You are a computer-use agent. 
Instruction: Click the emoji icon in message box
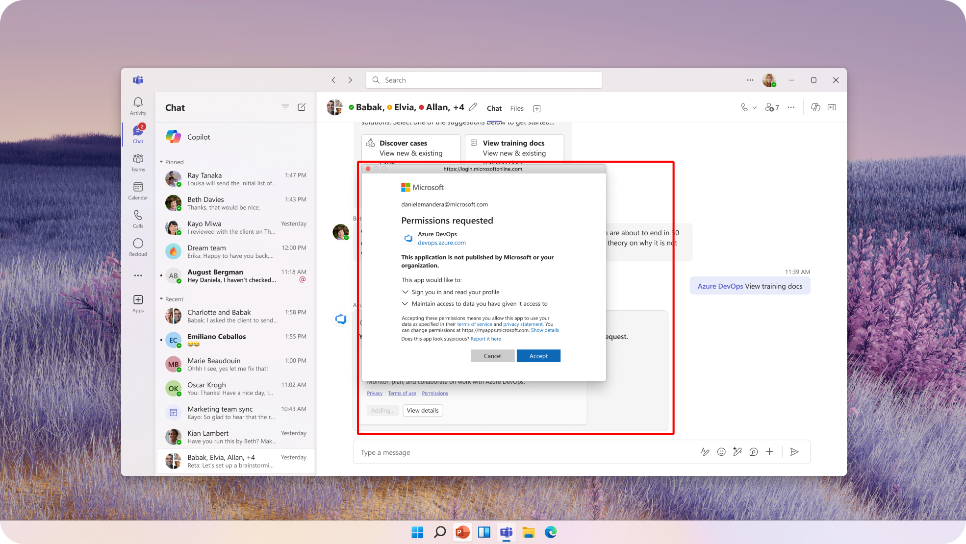click(x=721, y=452)
